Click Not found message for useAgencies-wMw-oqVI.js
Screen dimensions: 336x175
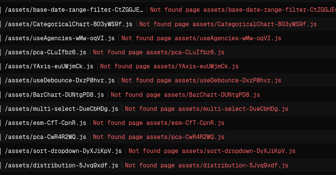pyautogui.click(x=201, y=38)
